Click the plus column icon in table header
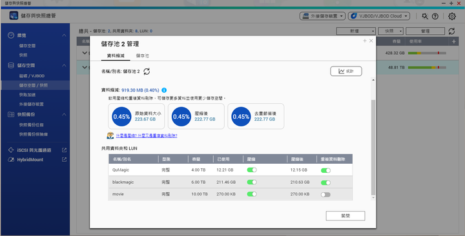465x236 pixels. point(454,42)
